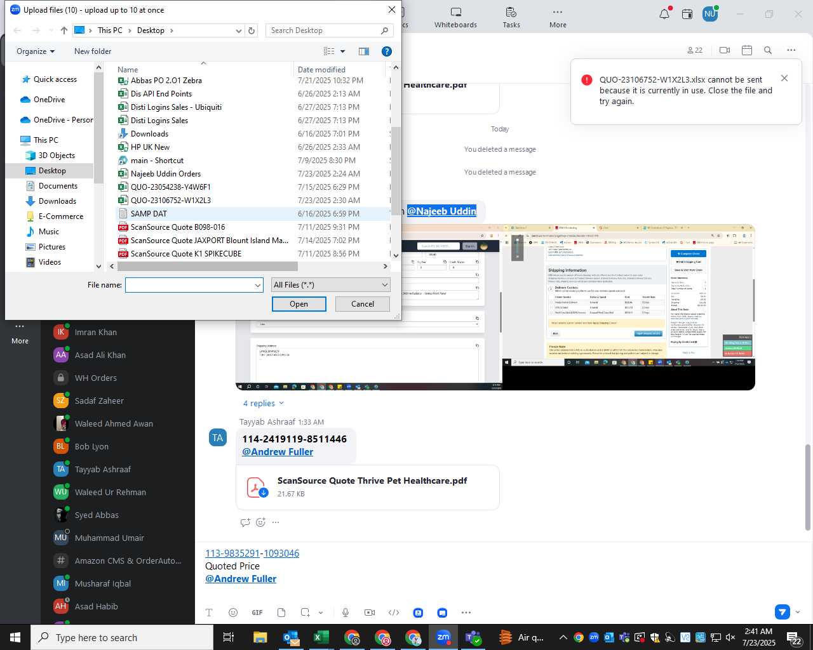The width and height of the screenshot is (813, 650).
Task: Open the Organize menu
Action: point(36,51)
